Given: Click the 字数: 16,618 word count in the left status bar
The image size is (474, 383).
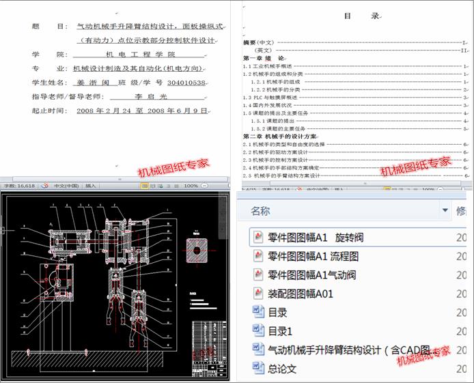Looking at the screenshot, I should pyautogui.click(x=20, y=186).
